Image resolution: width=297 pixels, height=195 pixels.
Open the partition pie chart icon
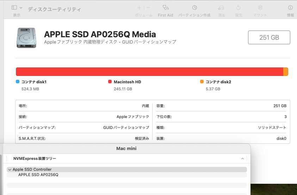(x=194, y=8)
